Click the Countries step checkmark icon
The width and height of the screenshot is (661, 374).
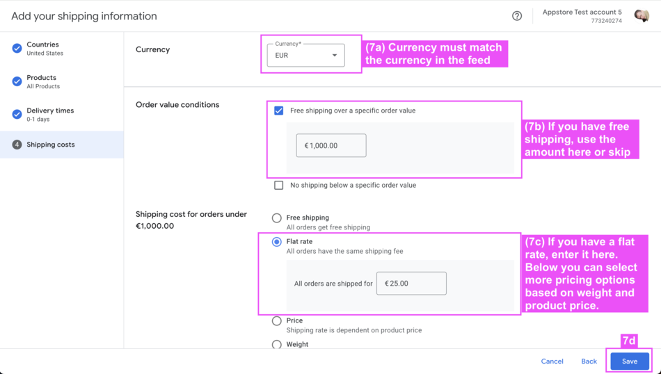(17, 49)
